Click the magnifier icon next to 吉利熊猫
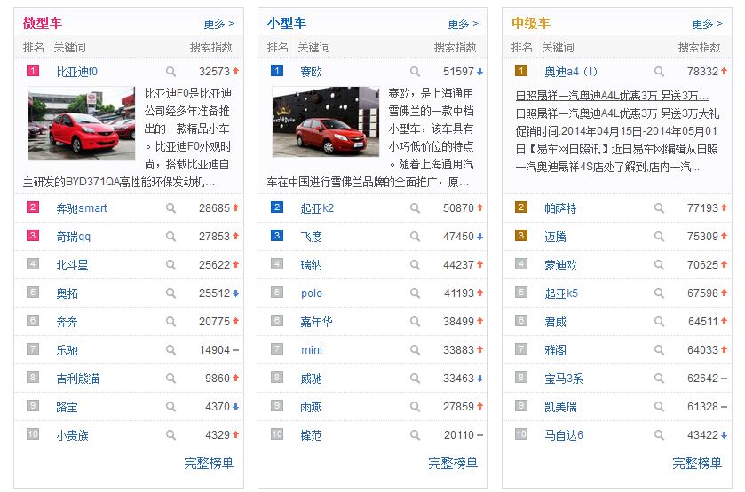Viewport: 745px width, 492px height. coord(170,379)
